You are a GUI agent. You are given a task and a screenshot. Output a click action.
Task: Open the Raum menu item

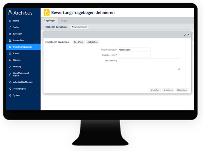(x=23, y=54)
